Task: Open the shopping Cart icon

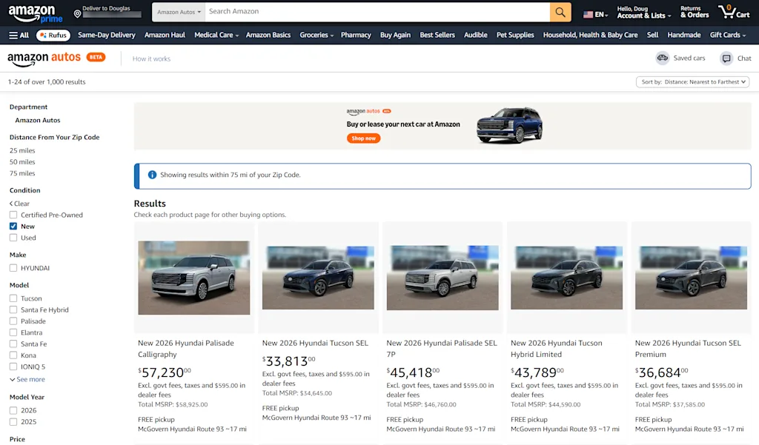Action: point(732,12)
